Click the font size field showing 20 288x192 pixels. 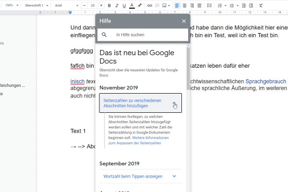[93, 5]
